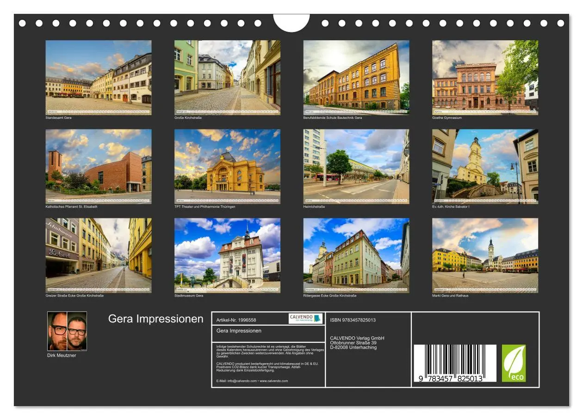Click the Große Kirchstraße caption label

(188, 117)
